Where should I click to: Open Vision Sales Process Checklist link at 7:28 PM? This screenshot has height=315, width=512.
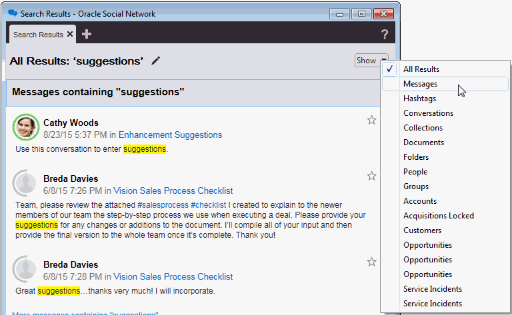coord(173,277)
